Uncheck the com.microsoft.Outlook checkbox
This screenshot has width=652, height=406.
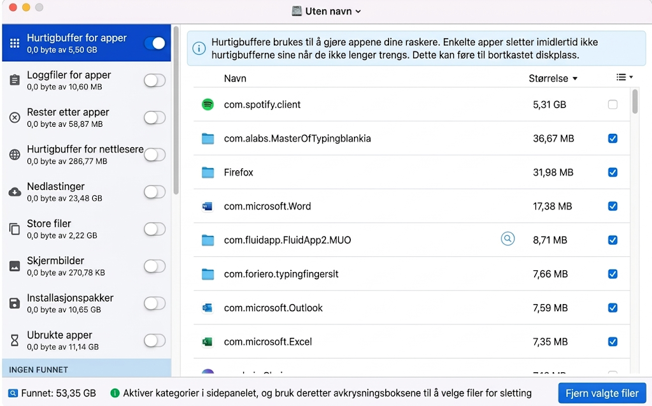613,308
